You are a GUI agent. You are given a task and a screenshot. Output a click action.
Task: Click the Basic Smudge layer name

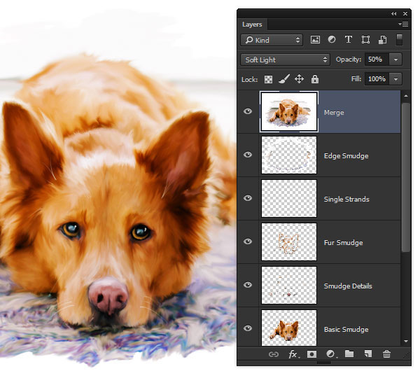coord(346,330)
